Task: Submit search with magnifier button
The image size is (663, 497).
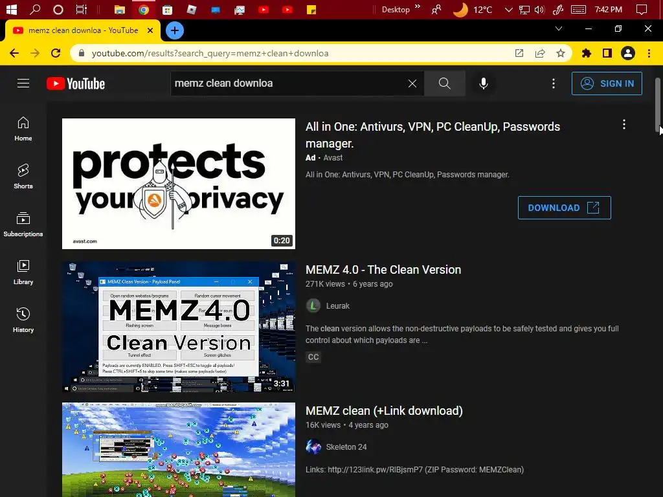Action: 444,83
